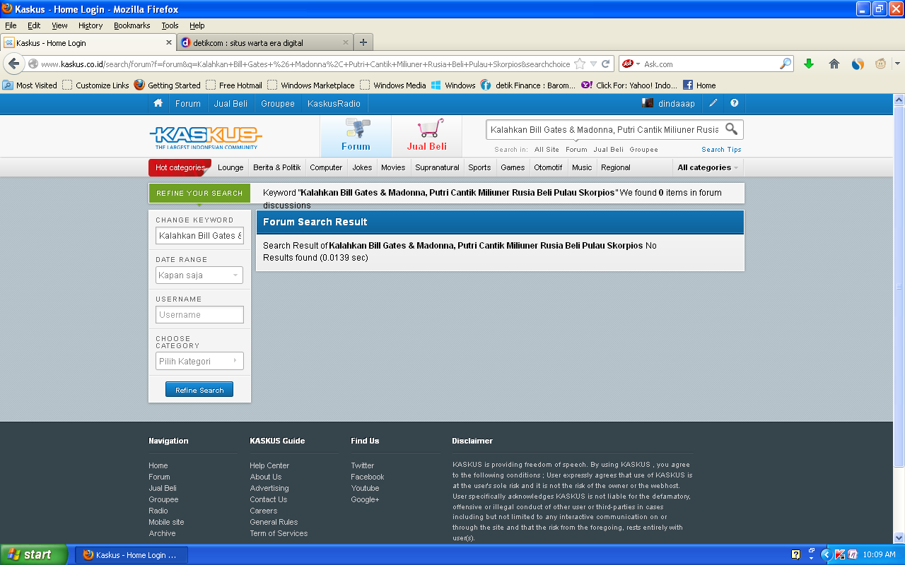Submit Kaskus search with magnifier icon
This screenshot has height=565, width=905.
[732, 129]
